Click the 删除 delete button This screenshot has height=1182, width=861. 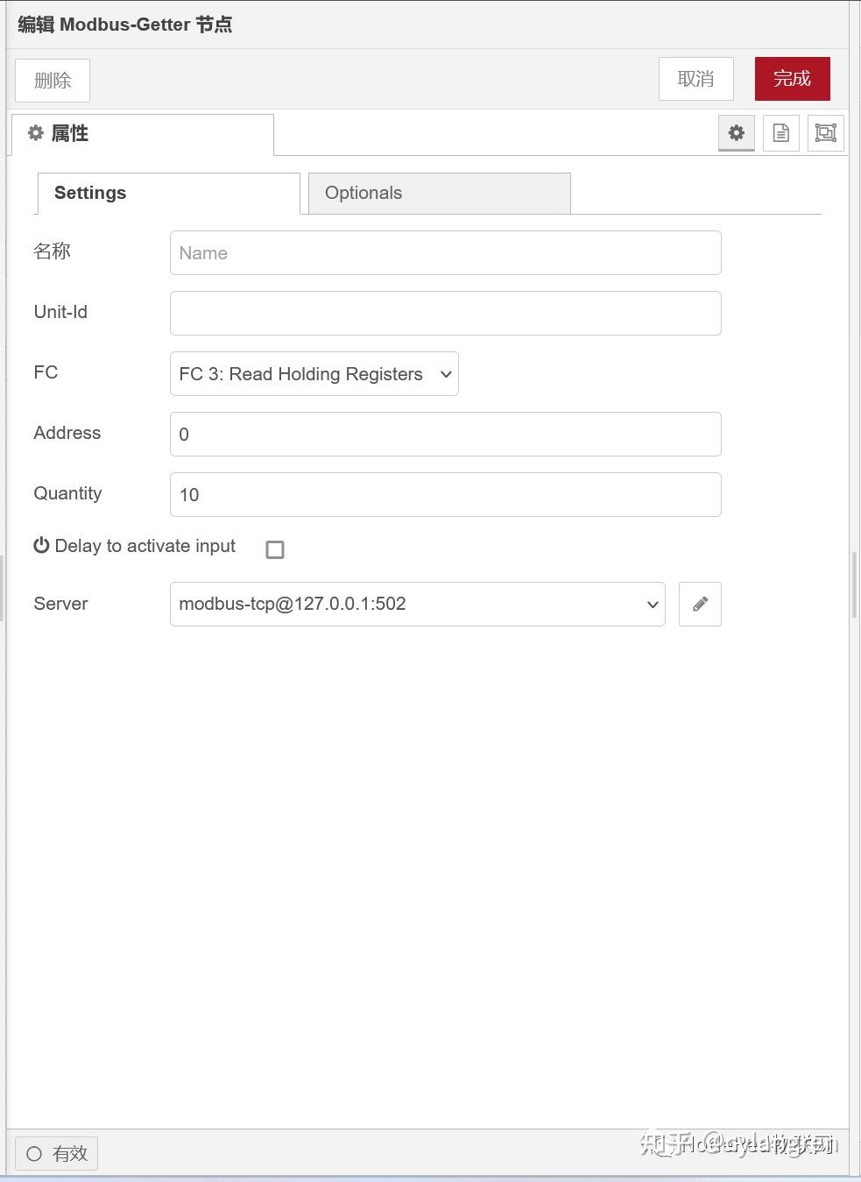pos(52,80)
